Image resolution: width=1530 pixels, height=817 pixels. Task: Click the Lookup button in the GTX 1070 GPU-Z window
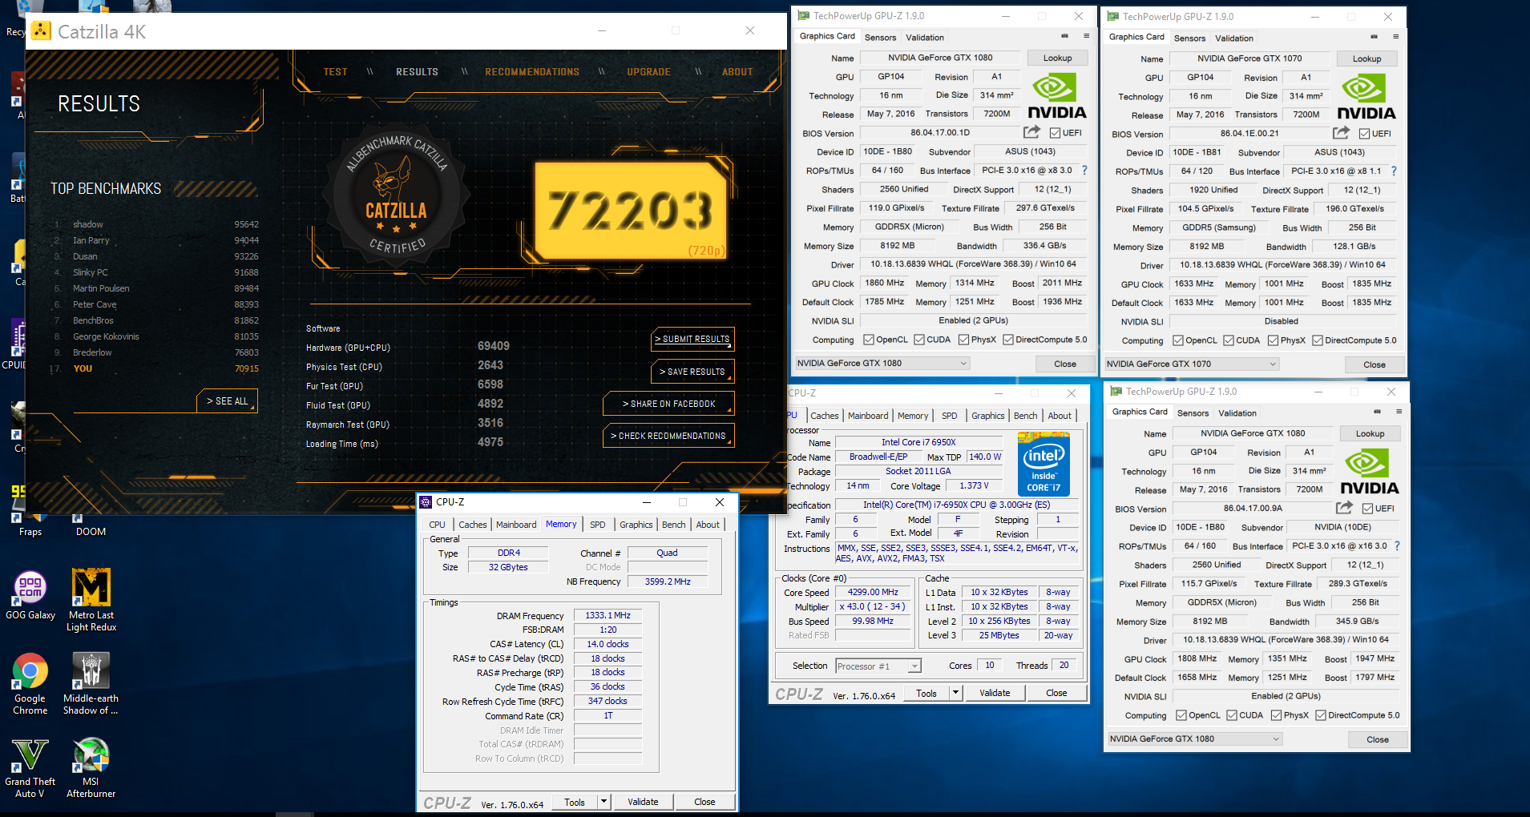1367,58
